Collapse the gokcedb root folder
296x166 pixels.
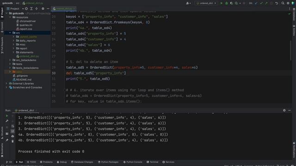coord(6,13)
